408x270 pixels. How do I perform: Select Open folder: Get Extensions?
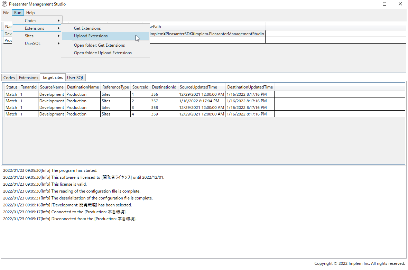[x=105, y=45]
